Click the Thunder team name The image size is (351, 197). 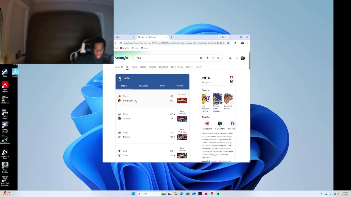point(126,137)
